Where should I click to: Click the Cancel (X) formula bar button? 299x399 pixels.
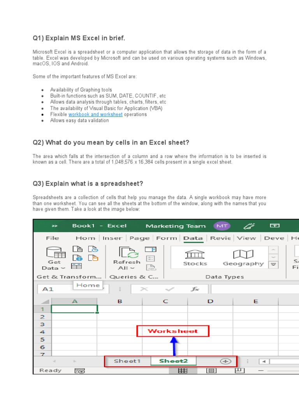[x=144, y=289]
